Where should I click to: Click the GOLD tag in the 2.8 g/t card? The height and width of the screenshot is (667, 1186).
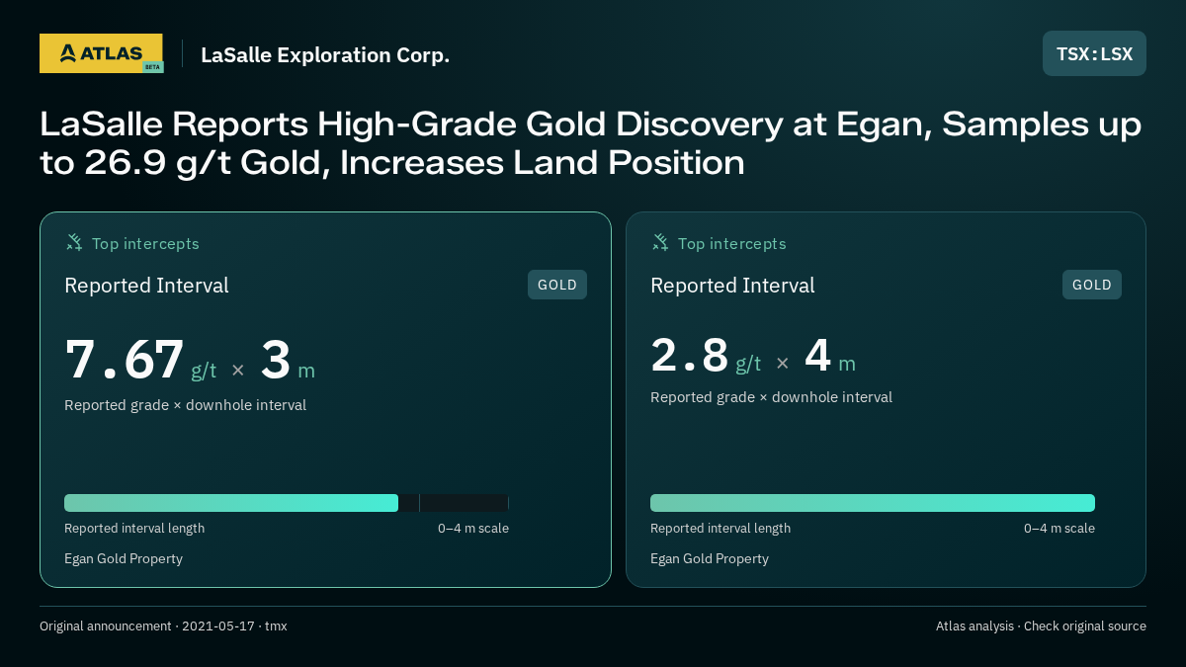[x=1092, y=285]
